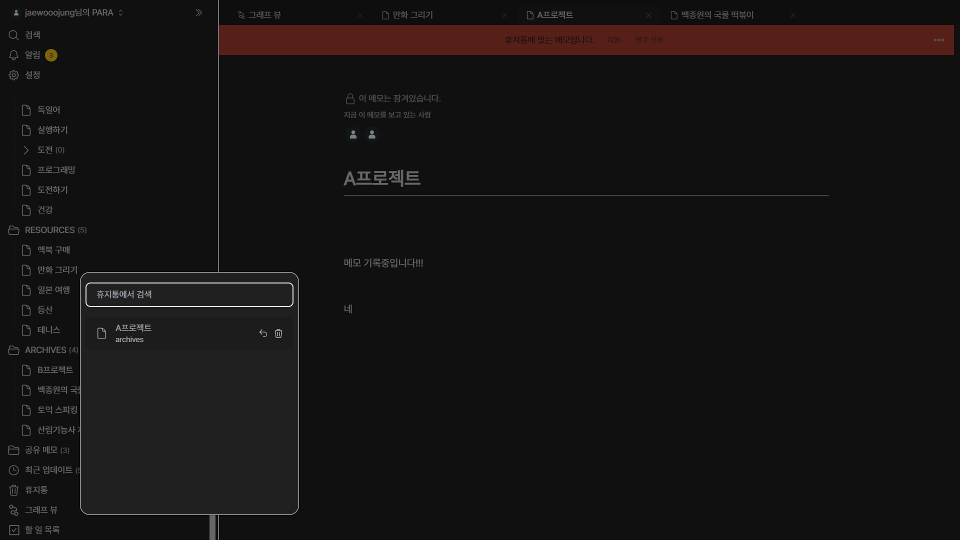Close the 그래프 뷰 tab
960x540 pixels.
pyautogui.click(x=360, y=15)
